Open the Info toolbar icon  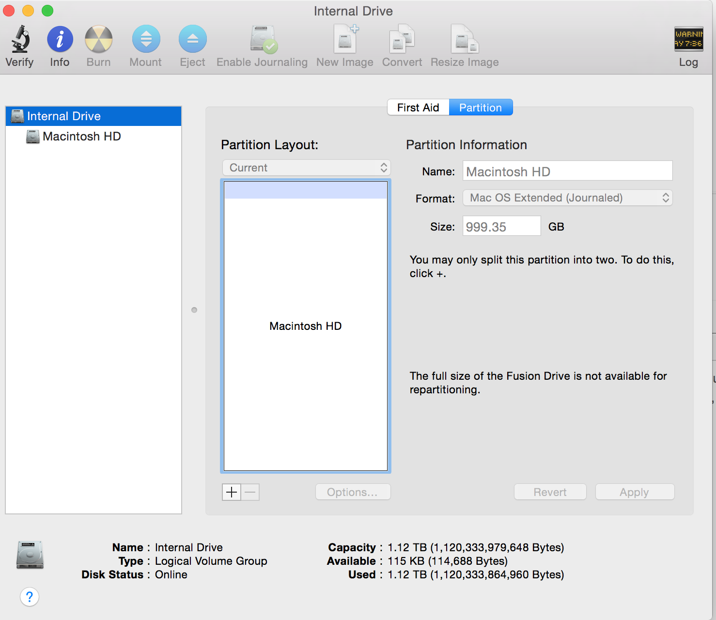point(60,39)
